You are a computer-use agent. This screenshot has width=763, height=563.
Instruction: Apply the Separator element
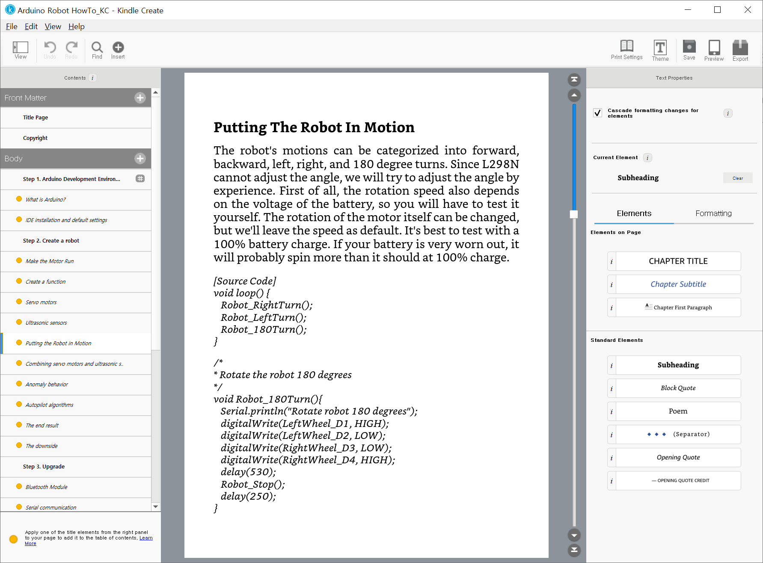[x=678, y=435]
